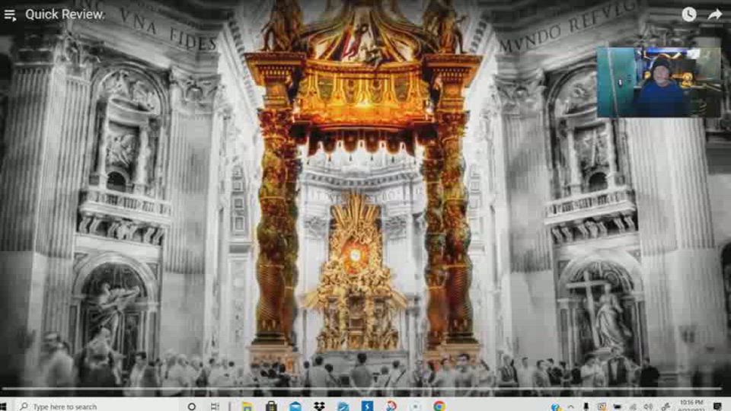Open Google Chrome from the taskbar
The height and width of the screenshot is (411, 731).
point(439,406)
